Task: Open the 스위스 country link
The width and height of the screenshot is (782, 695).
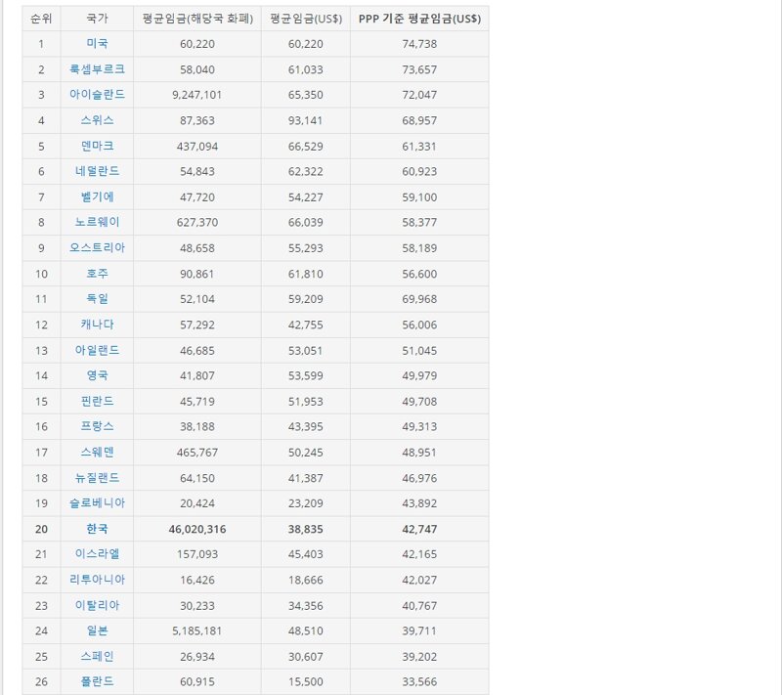Action: 97,120
